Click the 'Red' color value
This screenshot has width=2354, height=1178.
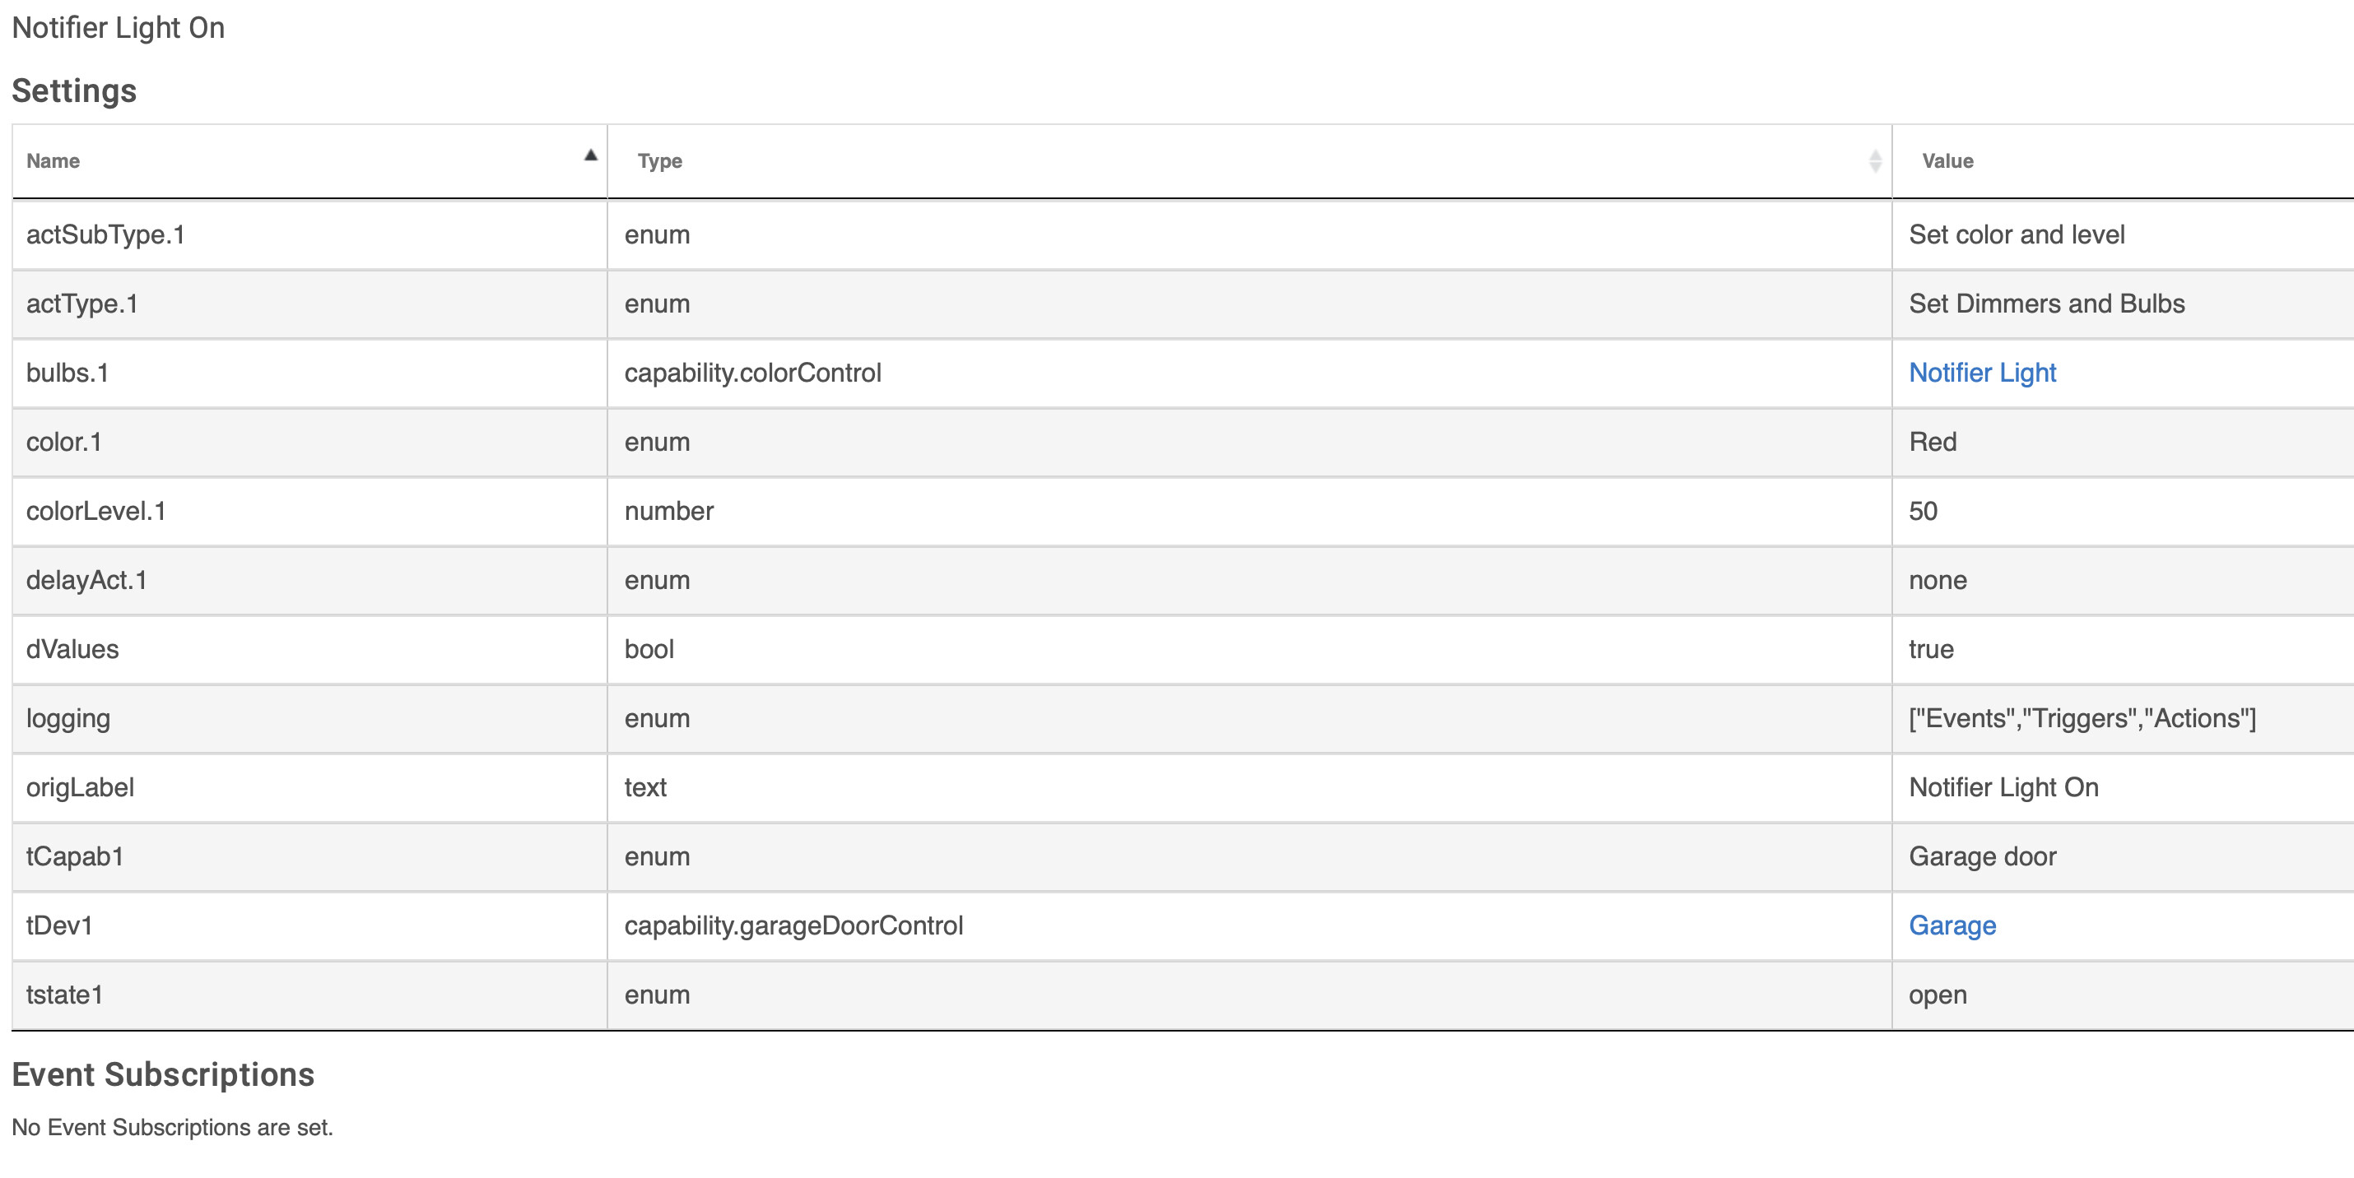tap(1933, 442)
